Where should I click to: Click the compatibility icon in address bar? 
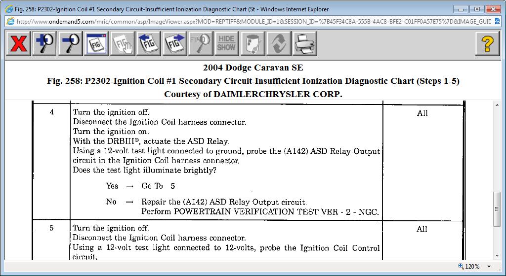click(497, 22)
